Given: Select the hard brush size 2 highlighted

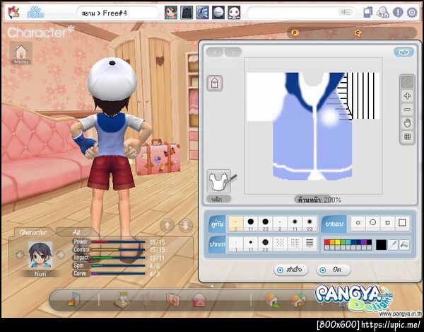Looking at the screenshot, I should [x=236, y=224].
